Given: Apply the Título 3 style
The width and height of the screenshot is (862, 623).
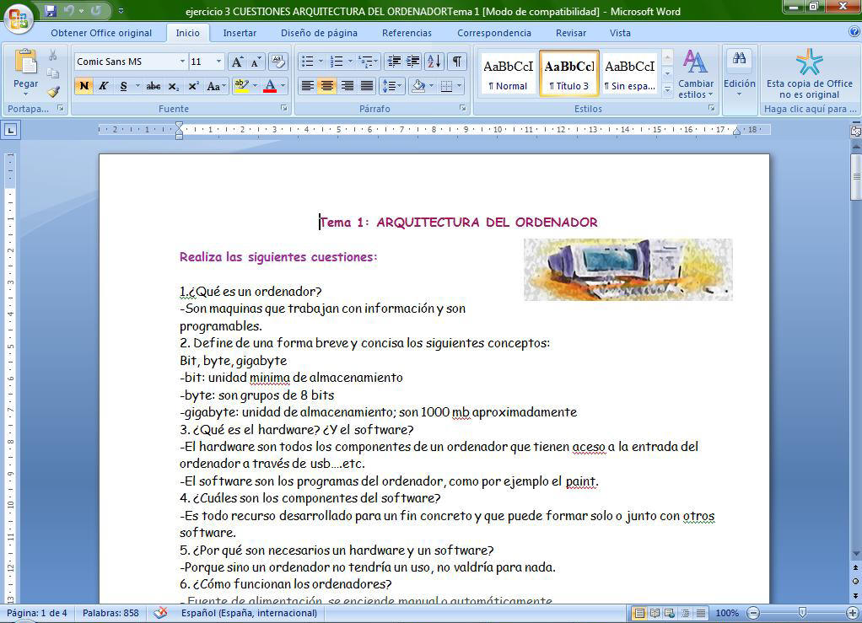Looking at the screenshot, I should click(x=569, y=73).
